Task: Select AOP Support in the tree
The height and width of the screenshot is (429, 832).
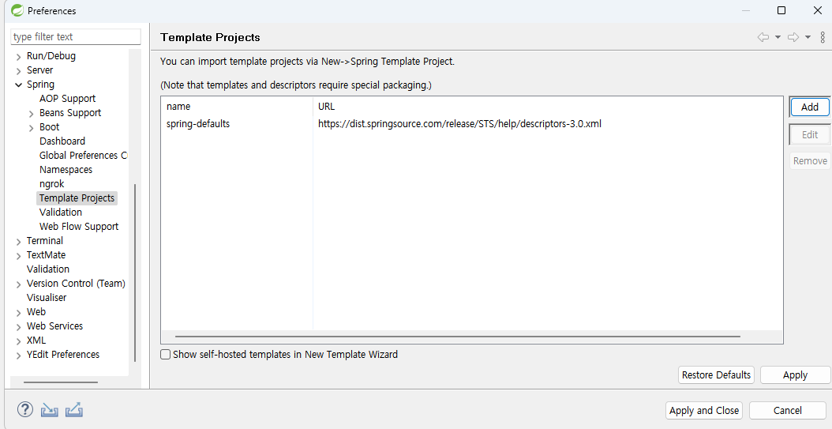Action: pyautogui.click(x=67, y=98)
